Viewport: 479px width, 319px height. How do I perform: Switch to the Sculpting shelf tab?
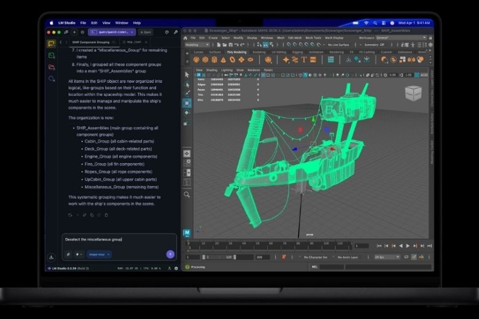[x=259, y=52]
